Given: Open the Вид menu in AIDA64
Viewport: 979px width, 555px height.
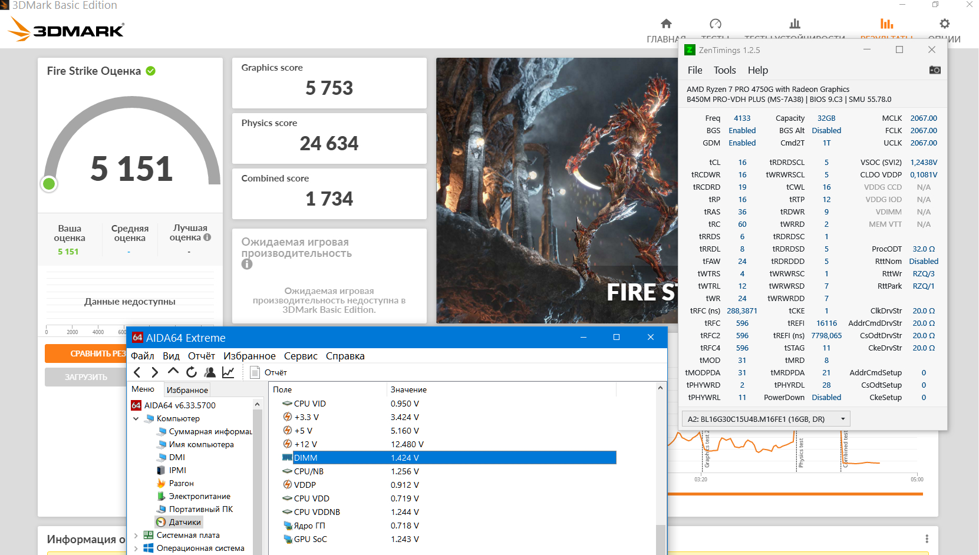Looking at the screenshot, I should [171, 356].
